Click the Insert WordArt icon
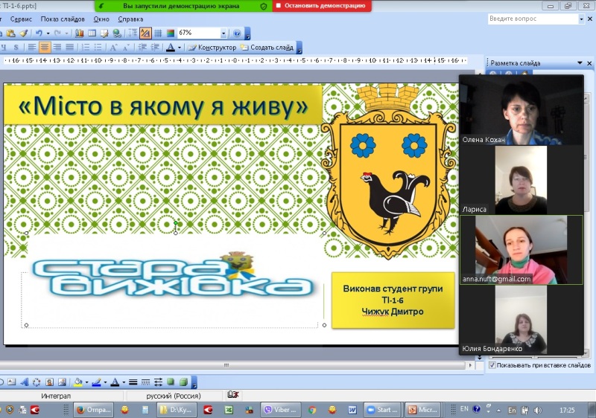 point(24,382)
